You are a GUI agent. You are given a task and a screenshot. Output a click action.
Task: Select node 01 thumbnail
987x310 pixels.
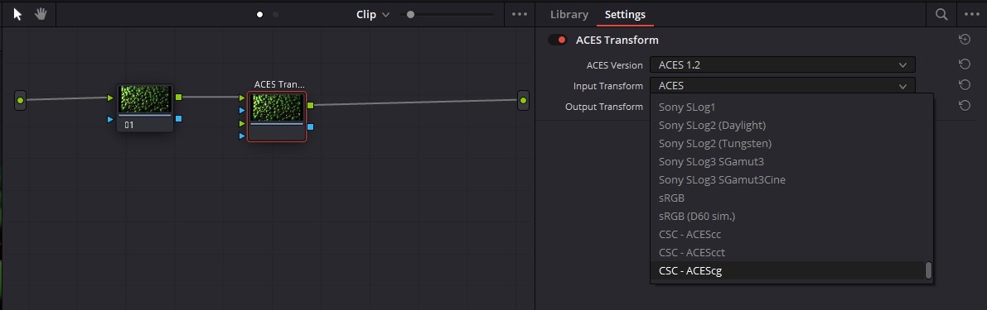tap(145, 100)
